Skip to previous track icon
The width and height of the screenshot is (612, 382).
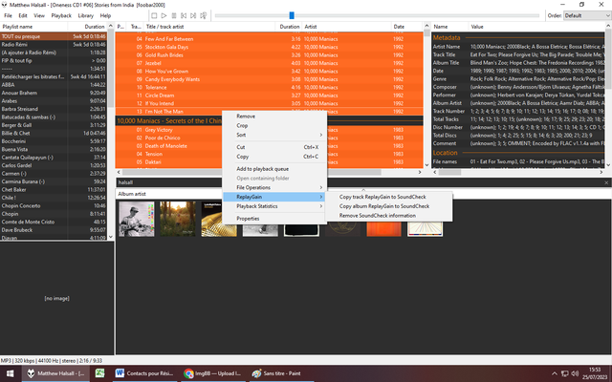tap(184, 15)
